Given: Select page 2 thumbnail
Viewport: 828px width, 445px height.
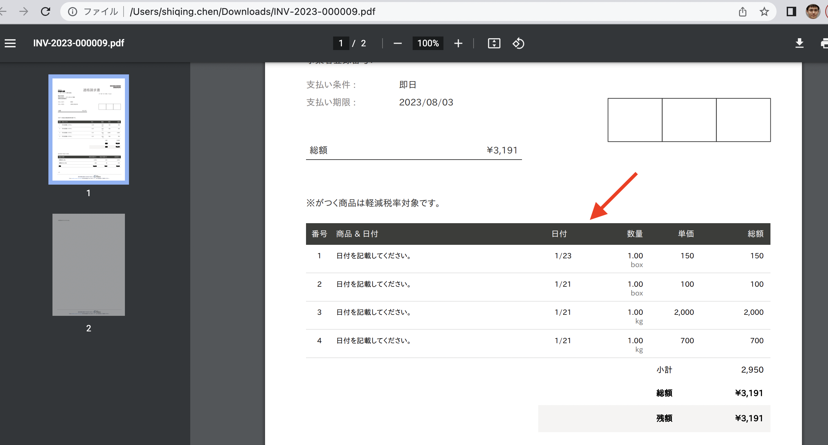Looking at the screenshot, I should tap(89, 264).
